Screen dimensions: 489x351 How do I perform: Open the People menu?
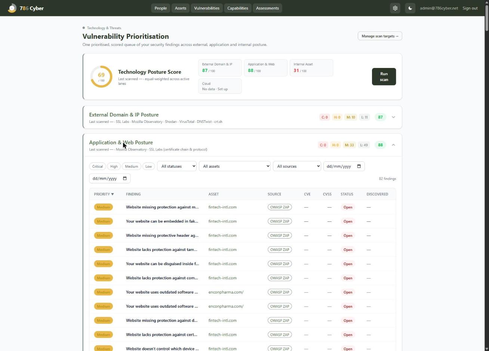coord(161,8)
